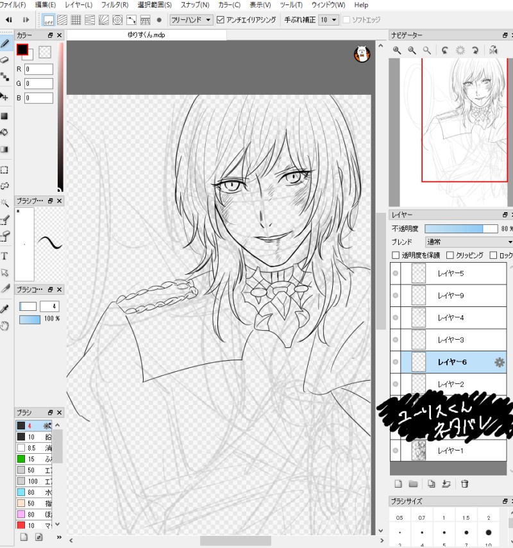Open the ファイル(F) menu
This screenshot has width=513, height=548.
13,5
